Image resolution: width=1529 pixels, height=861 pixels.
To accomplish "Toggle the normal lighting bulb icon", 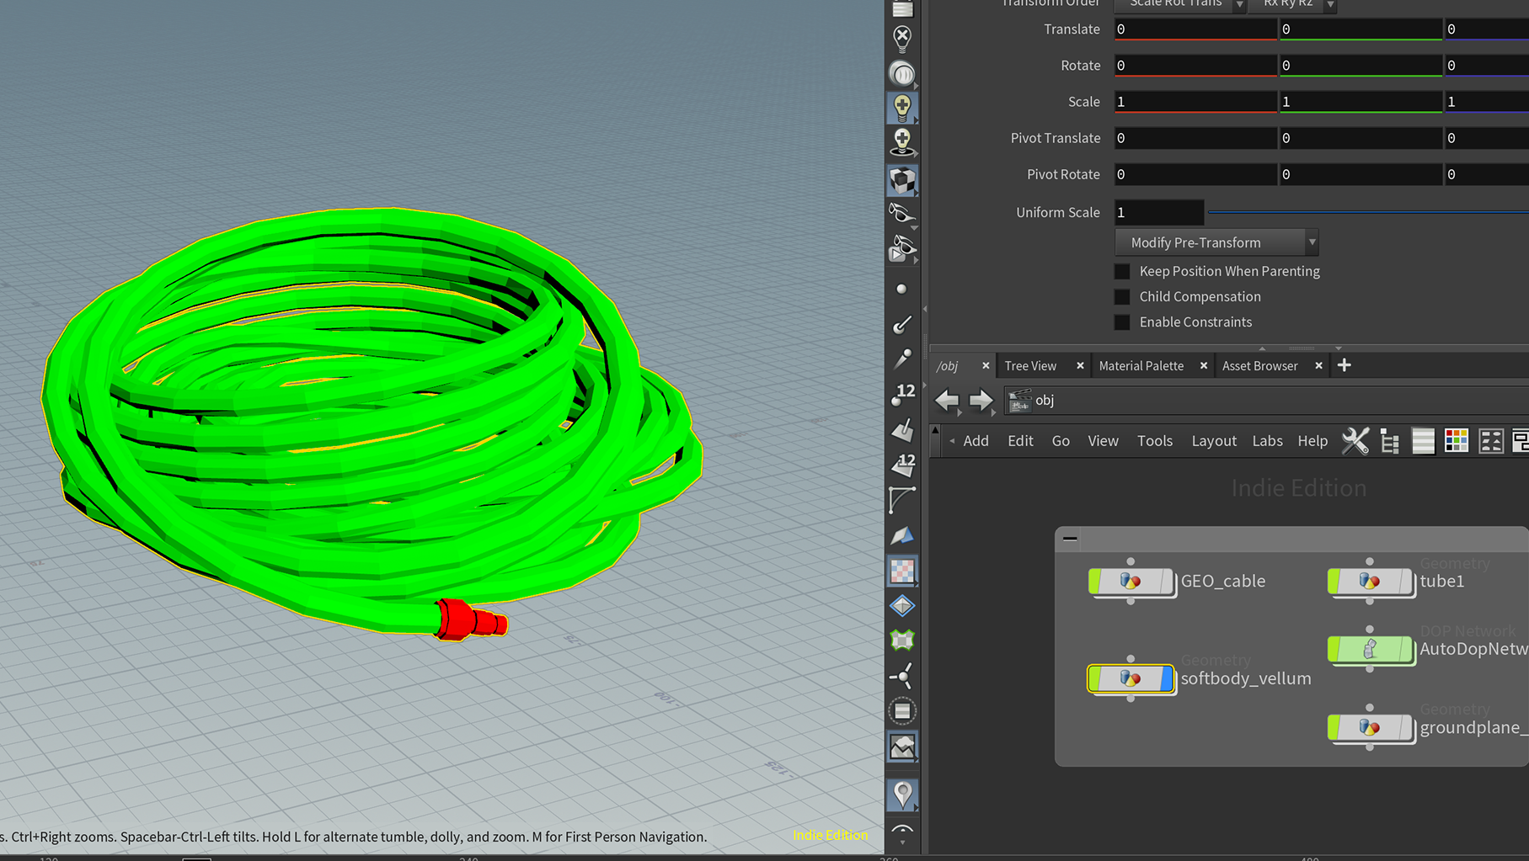I will tap(902, 108).
